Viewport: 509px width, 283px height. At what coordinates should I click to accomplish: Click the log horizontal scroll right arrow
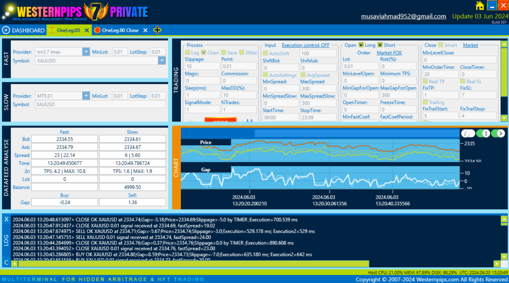coord(497,264)
